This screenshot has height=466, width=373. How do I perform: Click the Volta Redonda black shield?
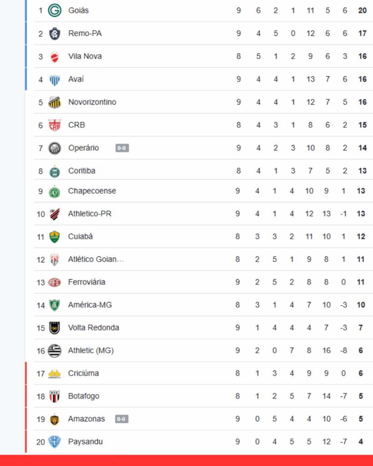click(55, 328)
